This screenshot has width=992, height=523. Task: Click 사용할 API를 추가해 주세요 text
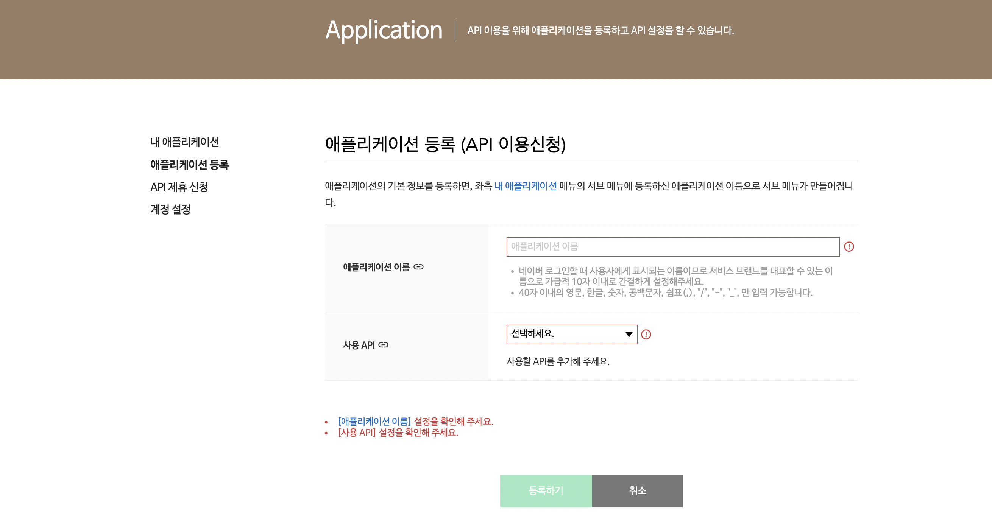point(557,361)
